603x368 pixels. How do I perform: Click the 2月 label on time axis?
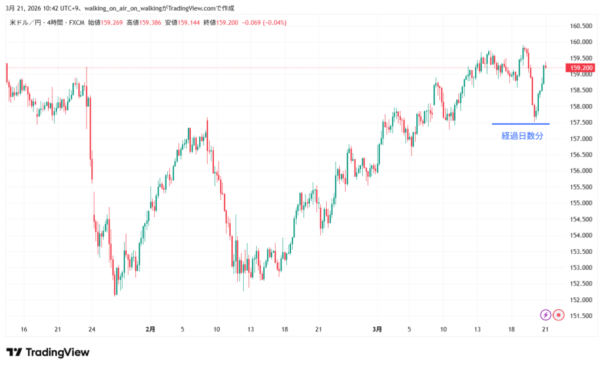point(150,330)
